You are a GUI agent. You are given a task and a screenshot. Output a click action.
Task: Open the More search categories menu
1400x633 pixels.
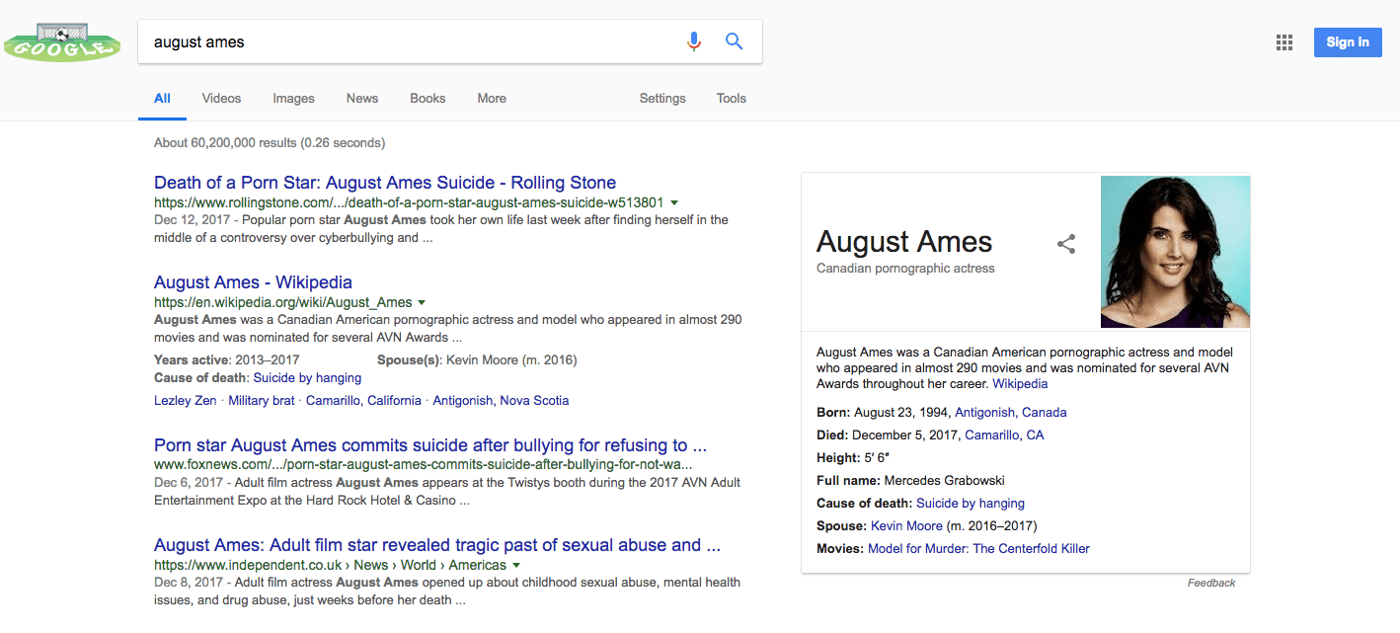tap(492, 99)
